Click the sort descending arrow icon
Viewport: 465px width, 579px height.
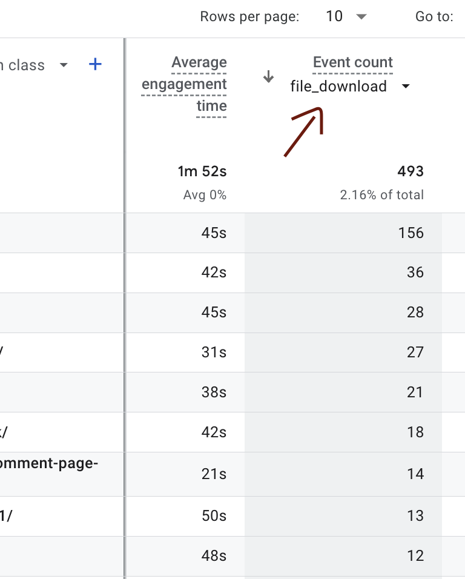(268, 76)
